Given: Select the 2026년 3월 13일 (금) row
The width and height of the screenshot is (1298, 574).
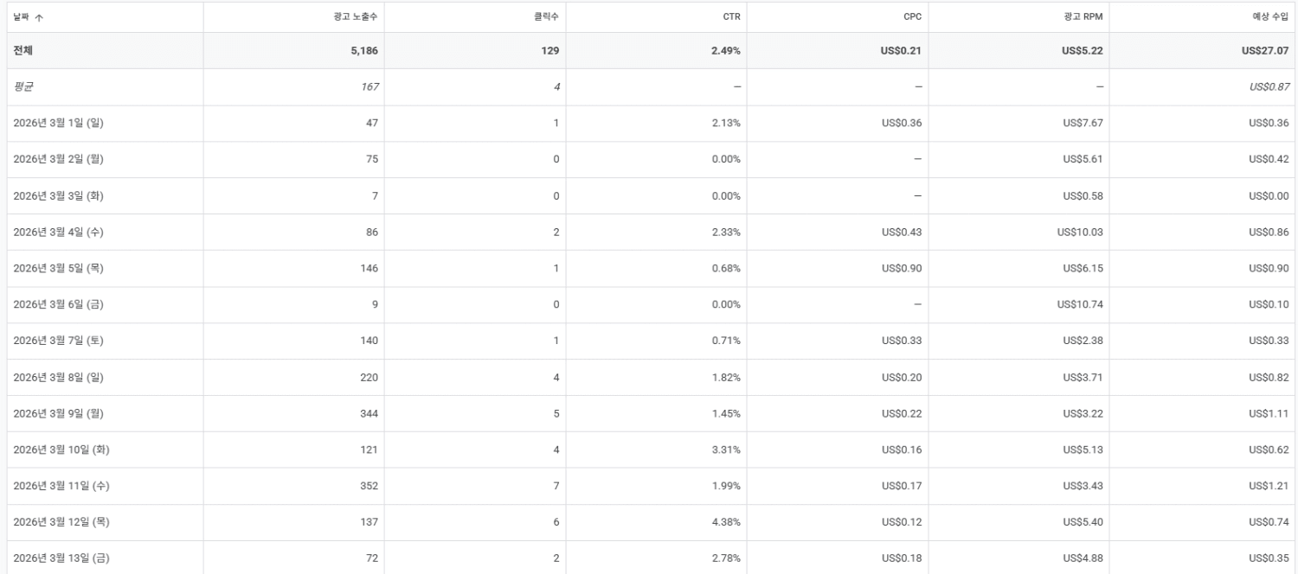Looking at the screenshot, I should [x=61, y=558].
